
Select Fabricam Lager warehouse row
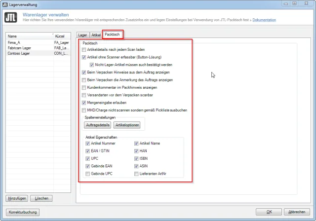tap(39, 48)
